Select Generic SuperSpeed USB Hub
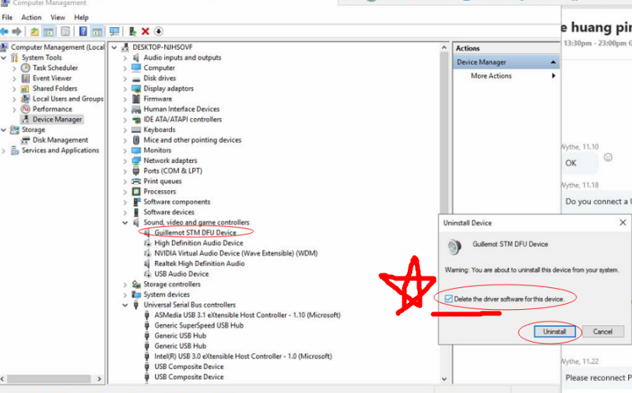The image size is (632, 393). click(x=198, y=325)
